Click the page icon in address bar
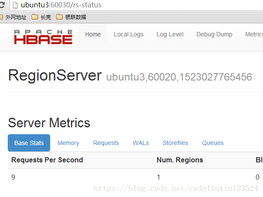The width and height of the screenshot is (263, 197). 15,5
